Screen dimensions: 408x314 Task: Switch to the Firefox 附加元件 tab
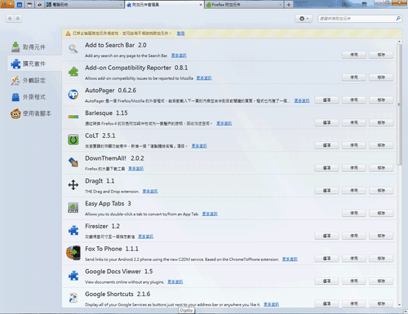[x=244, y=5]
